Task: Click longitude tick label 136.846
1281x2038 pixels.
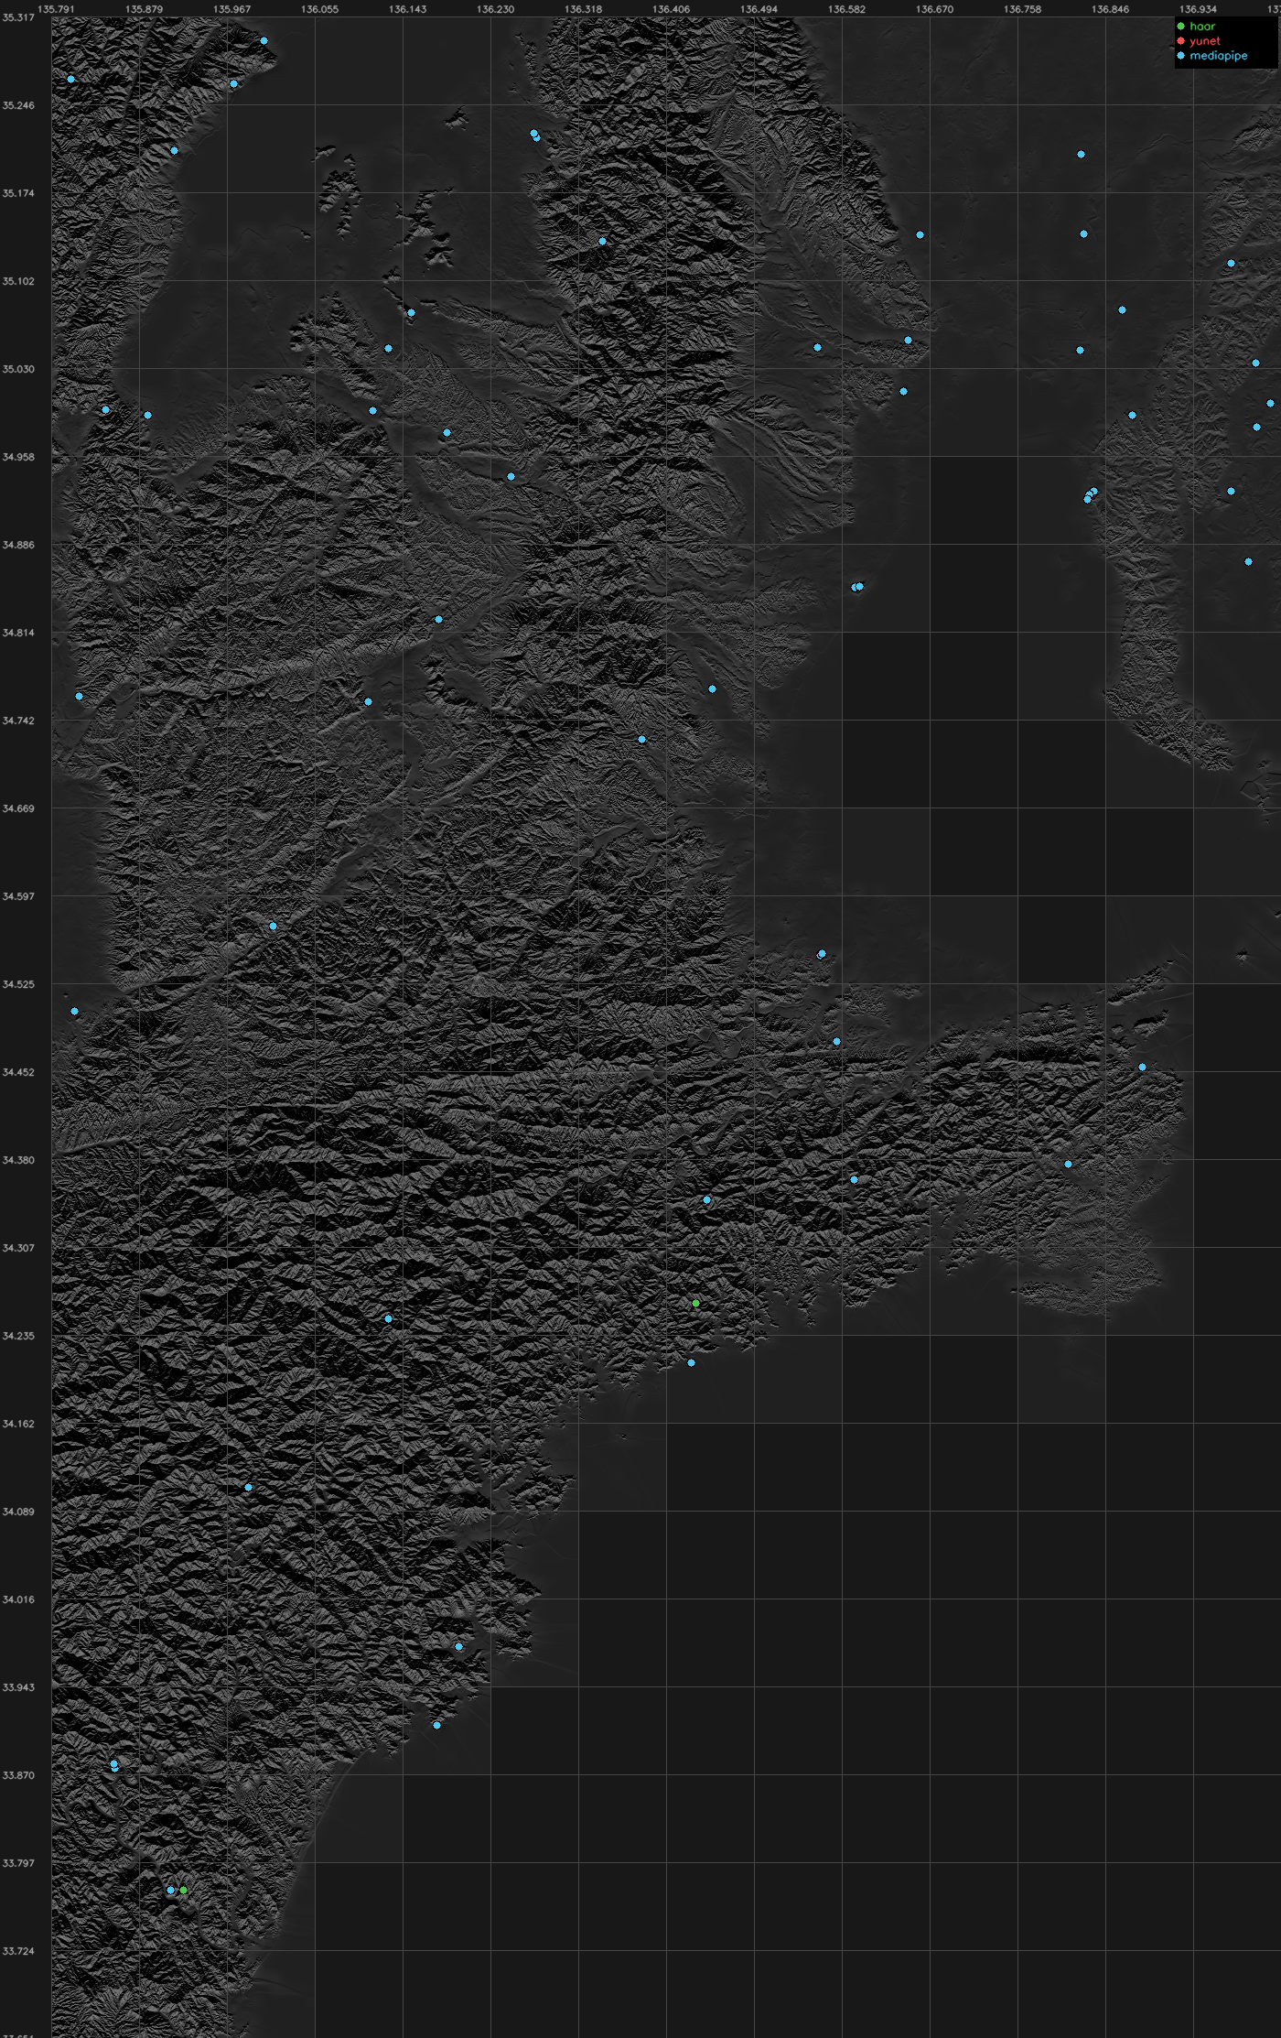Action: pos(1110,9)
